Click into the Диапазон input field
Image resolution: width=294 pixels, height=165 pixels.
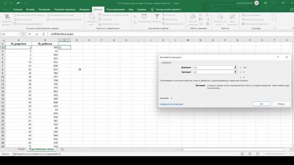click(213, 67)
